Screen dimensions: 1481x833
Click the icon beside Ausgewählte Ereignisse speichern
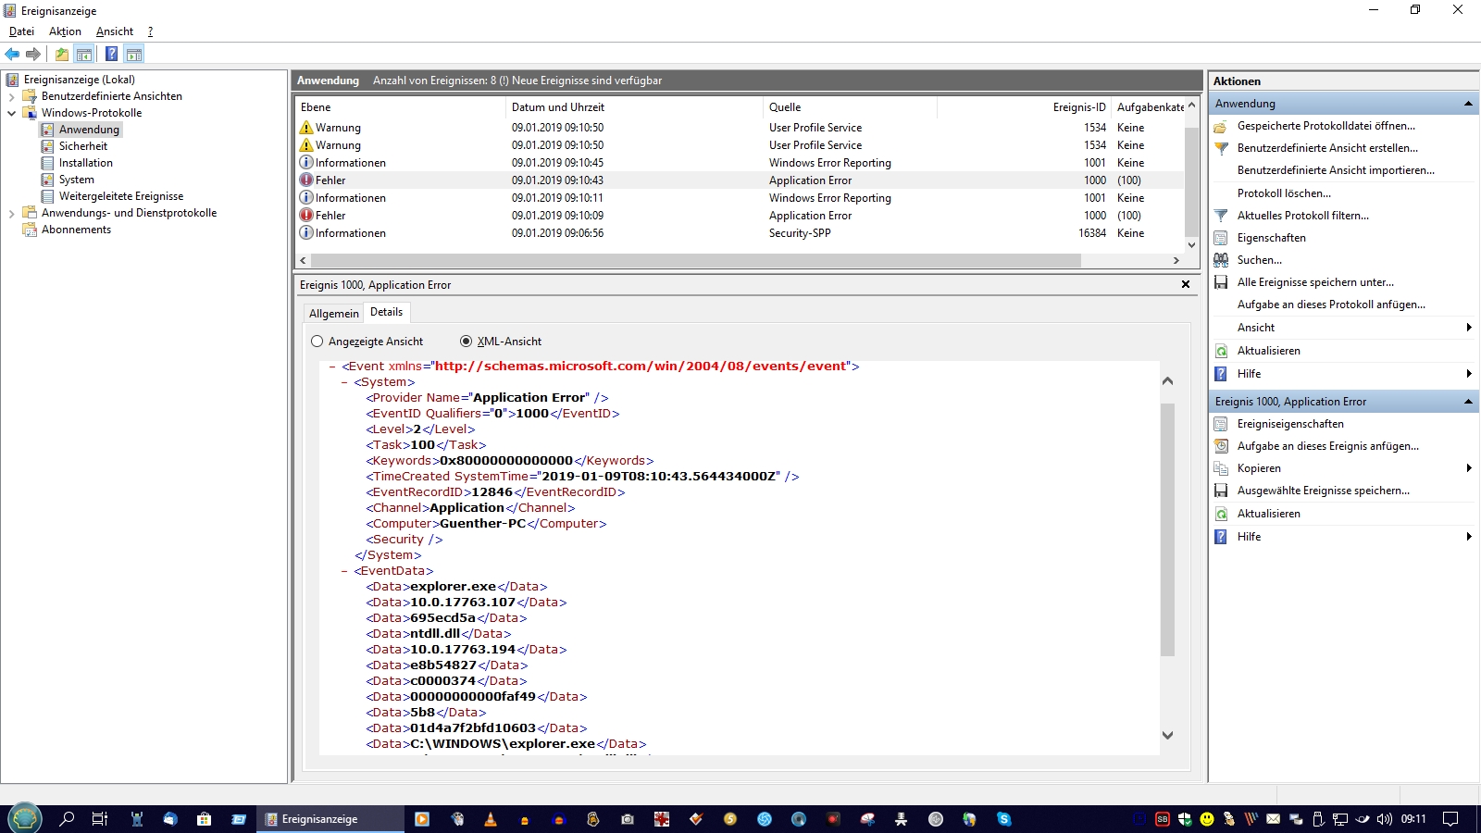click(1221, 491)
